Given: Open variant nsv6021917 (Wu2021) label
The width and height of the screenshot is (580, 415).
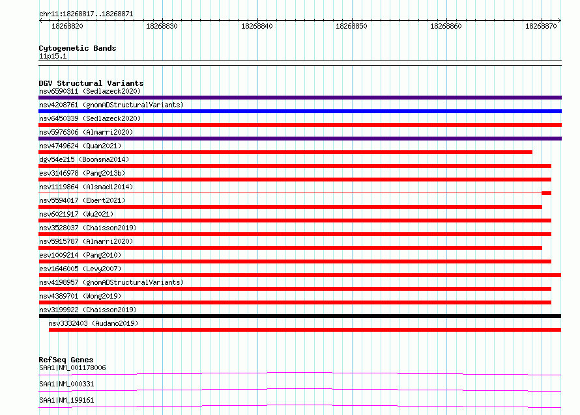Looking at the screenshot, I should [x=76, y=214].
